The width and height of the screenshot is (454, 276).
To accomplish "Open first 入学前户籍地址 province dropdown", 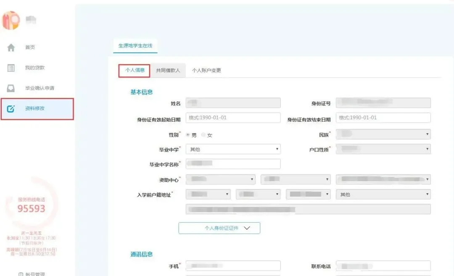I will click(x=208, y=194).
